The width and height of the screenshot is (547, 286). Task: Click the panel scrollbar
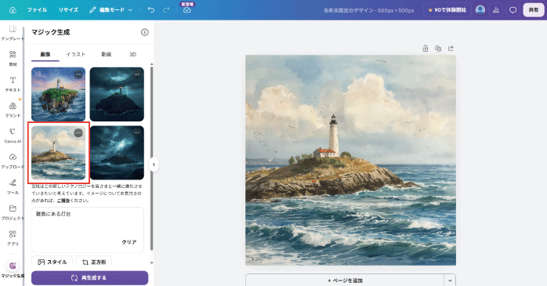(151, 158)
